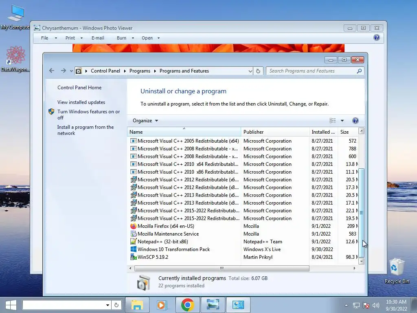
Task: Click the vertical scrollbar thumb
Action: tap(361, 212)
